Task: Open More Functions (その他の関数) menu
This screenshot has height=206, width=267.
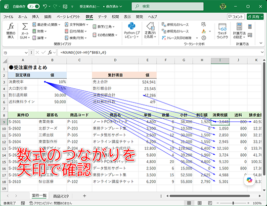Action: [105, 35]
